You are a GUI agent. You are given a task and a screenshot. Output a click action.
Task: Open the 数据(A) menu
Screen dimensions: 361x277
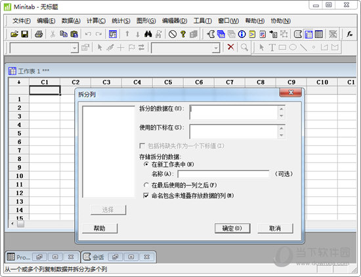coord(71,21)
